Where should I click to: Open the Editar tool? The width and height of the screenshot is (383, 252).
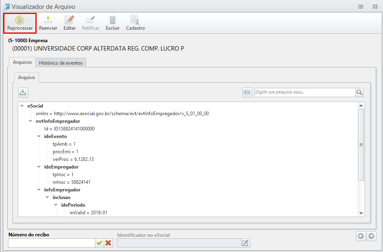70,23
